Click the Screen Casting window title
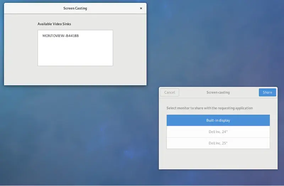Viewport: 284px width, 186px height. point(75,8)
